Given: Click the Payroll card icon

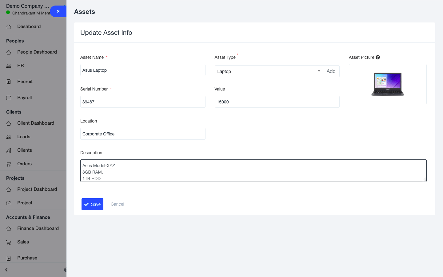Looking at the screenshot, I should (x=9, y=98).
